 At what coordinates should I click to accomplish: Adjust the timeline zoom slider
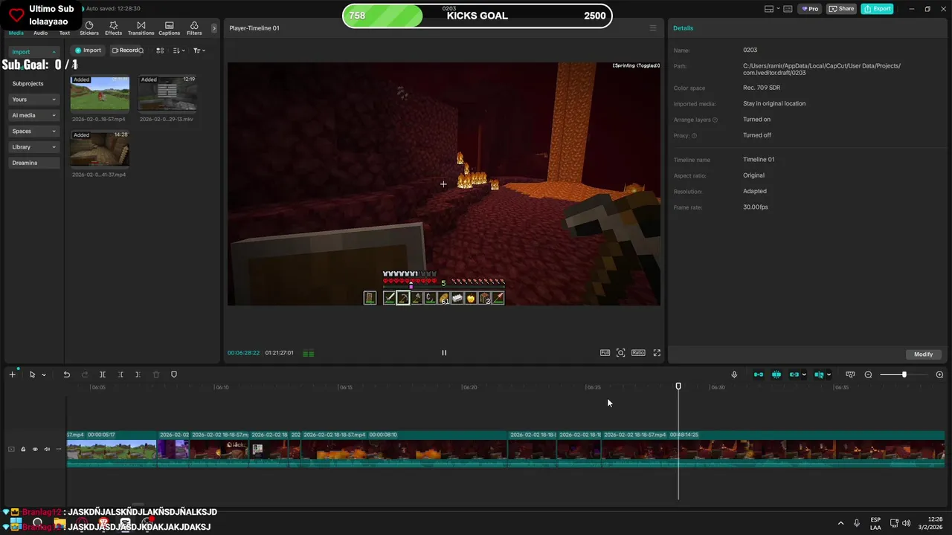[903, 374]
